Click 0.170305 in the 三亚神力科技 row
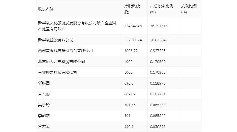 pos(158,73)
